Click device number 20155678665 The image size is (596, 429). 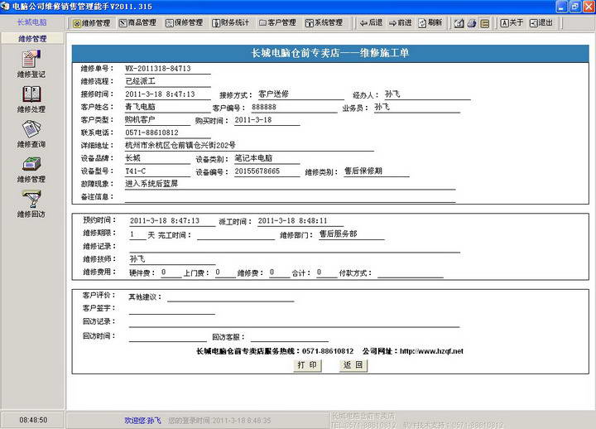257,171
